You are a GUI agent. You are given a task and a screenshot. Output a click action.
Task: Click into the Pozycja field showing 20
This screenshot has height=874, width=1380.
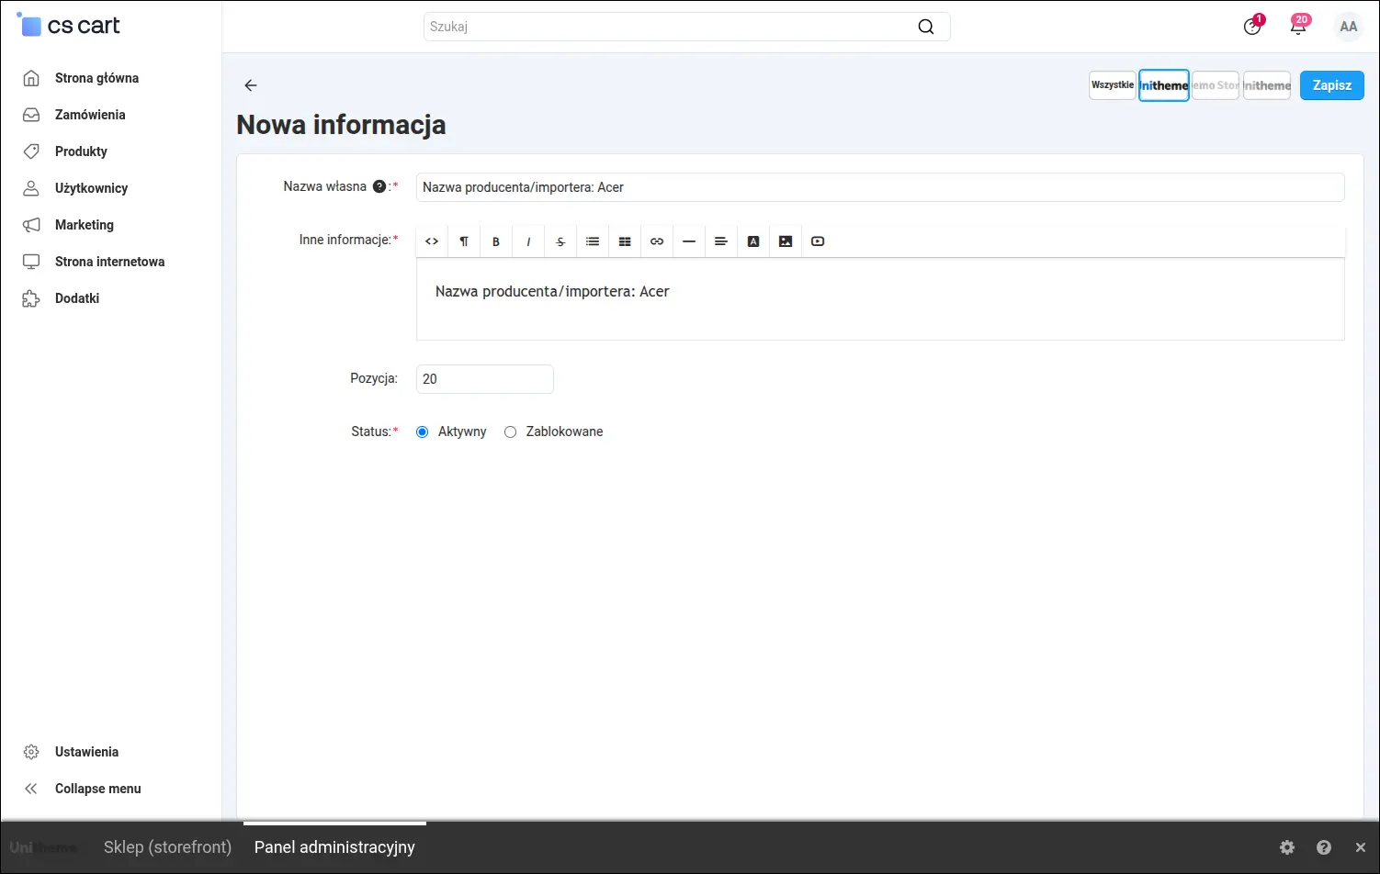click(x=485, y=379)
